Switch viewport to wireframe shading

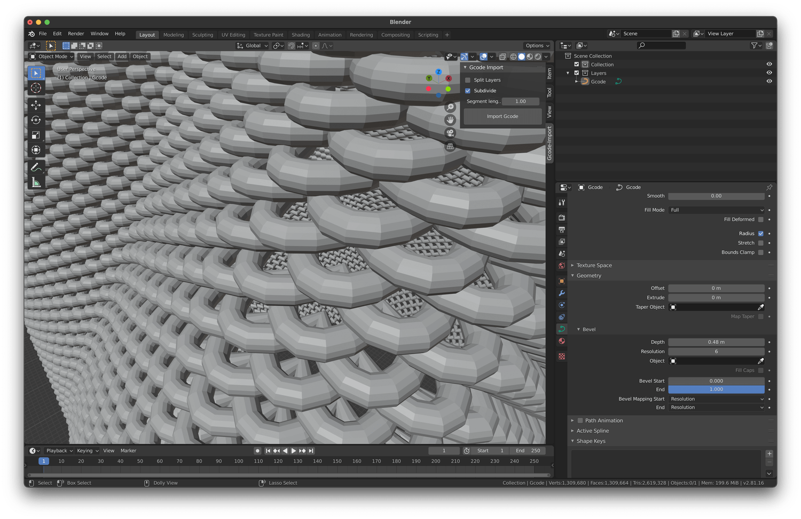click(x=513, y=57)
